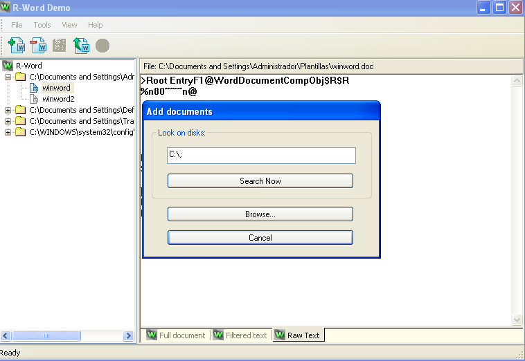The image size is (525, 361).
Task: Click the tree panel left scroll arrow
Action: point(6,335)
